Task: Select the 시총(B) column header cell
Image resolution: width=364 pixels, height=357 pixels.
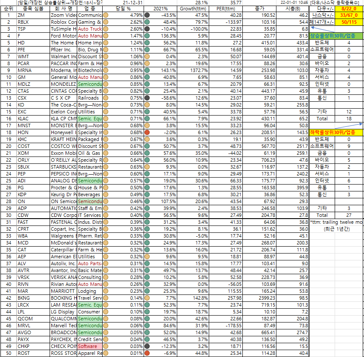Action: (x=292, y=9)
